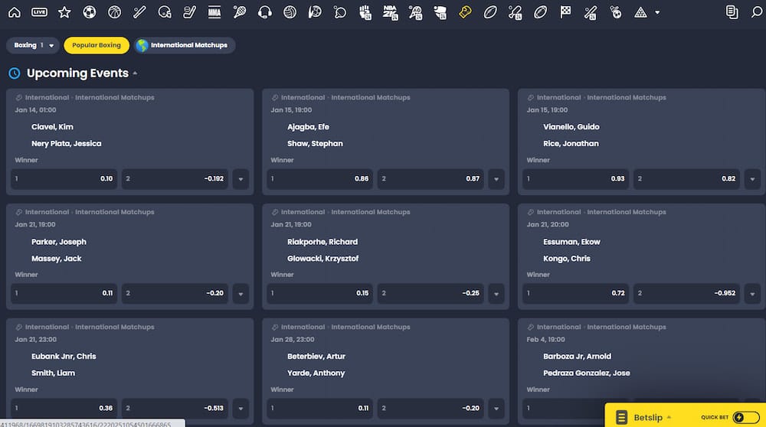Bet on Kongo, Chris at -0.952
This screenshot has width=766, height=427.
click(686, 294)
